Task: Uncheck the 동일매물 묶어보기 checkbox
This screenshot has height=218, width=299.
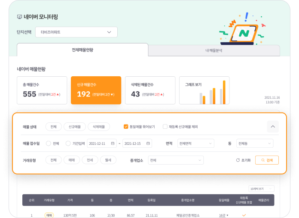Action: point(126,127)
